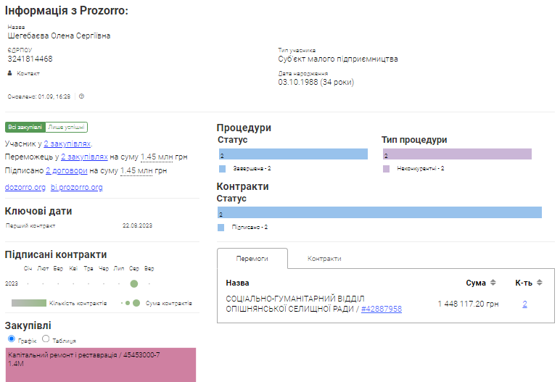This screenshot has width=560, height=382.
Task: Click the purple Неконкурентні legend square
Action: point(386,168)
